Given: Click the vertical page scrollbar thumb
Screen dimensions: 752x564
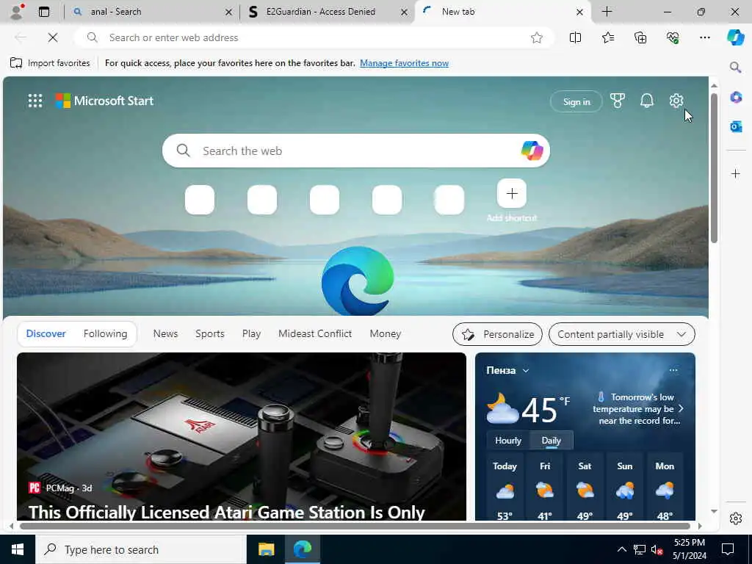Looking at the screenshot, I should tap(714, 168).
